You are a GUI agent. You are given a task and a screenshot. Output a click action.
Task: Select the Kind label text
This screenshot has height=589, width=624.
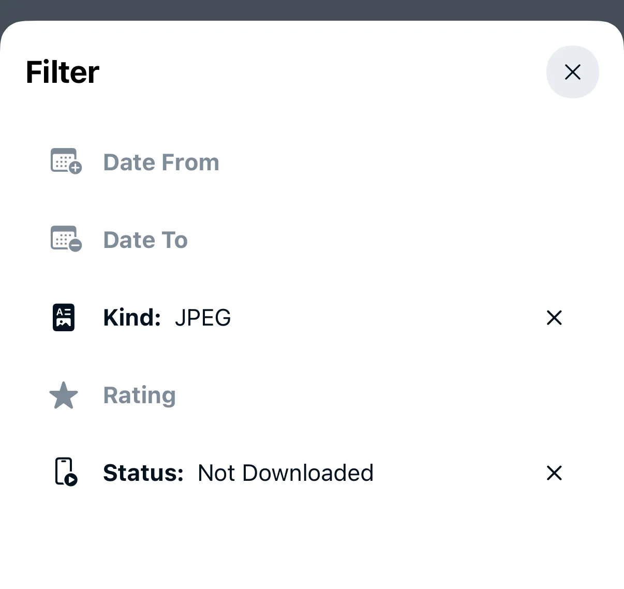[132, 318]
